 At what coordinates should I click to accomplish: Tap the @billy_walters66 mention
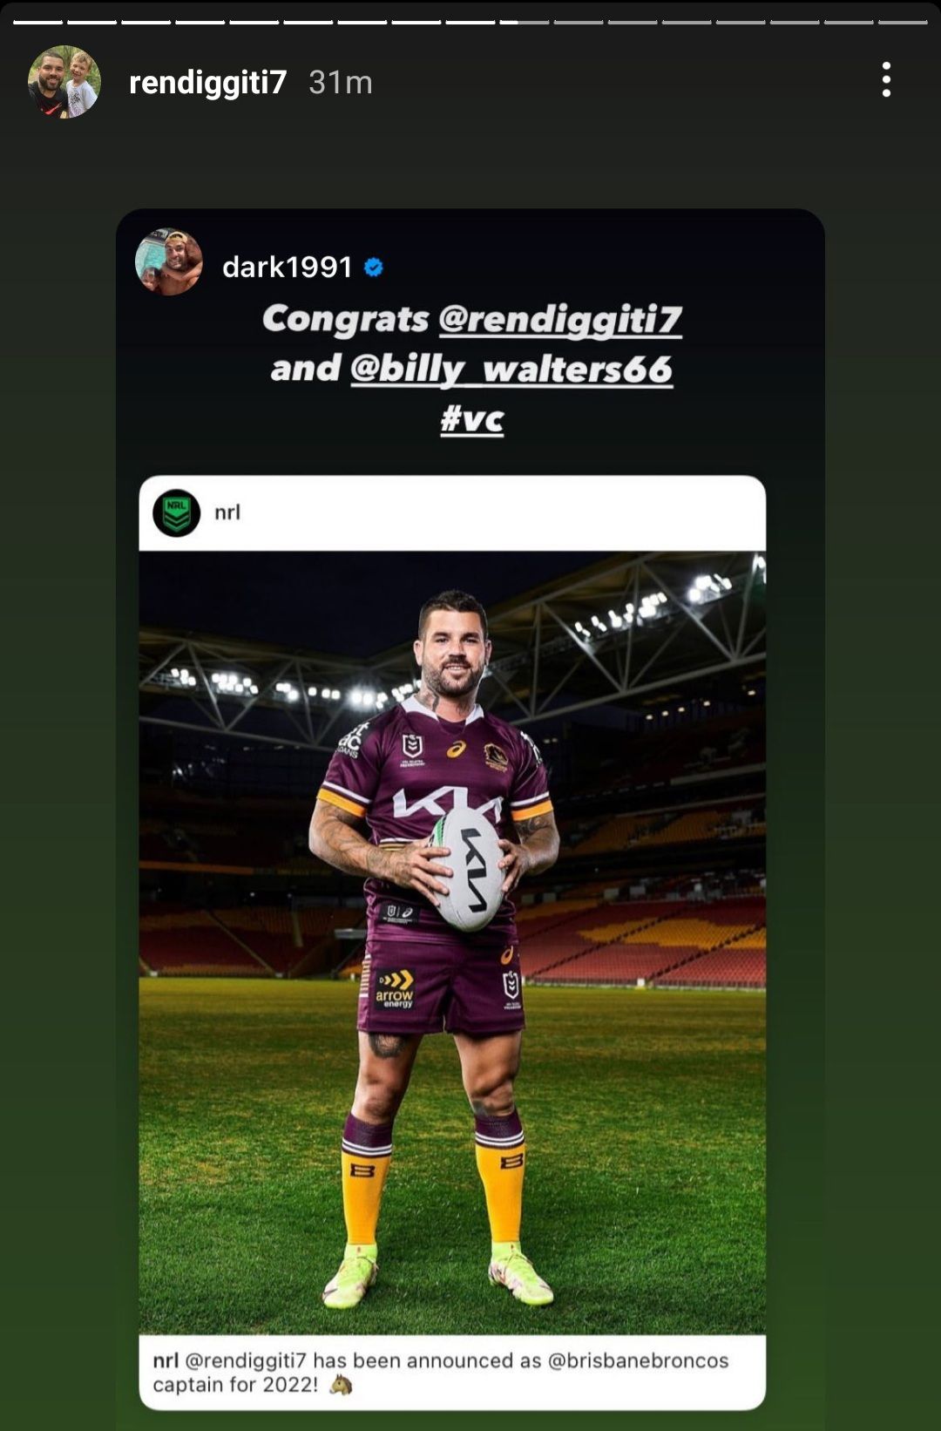point(511,370)
